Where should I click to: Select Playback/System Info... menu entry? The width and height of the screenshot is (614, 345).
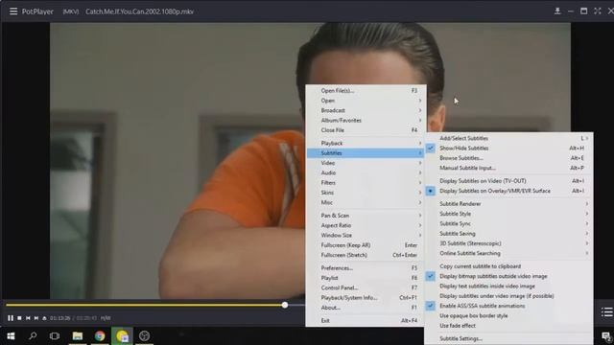pos(366,298)
